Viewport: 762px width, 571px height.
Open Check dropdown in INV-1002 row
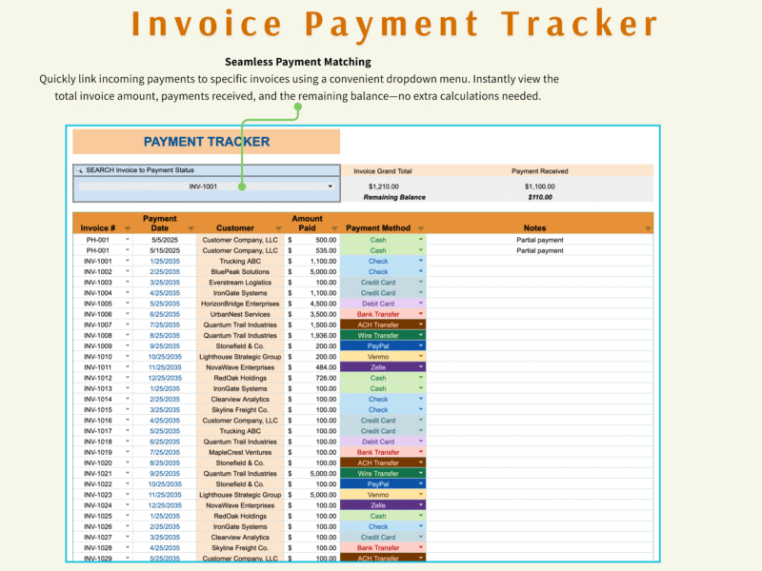tap(421, 271)
